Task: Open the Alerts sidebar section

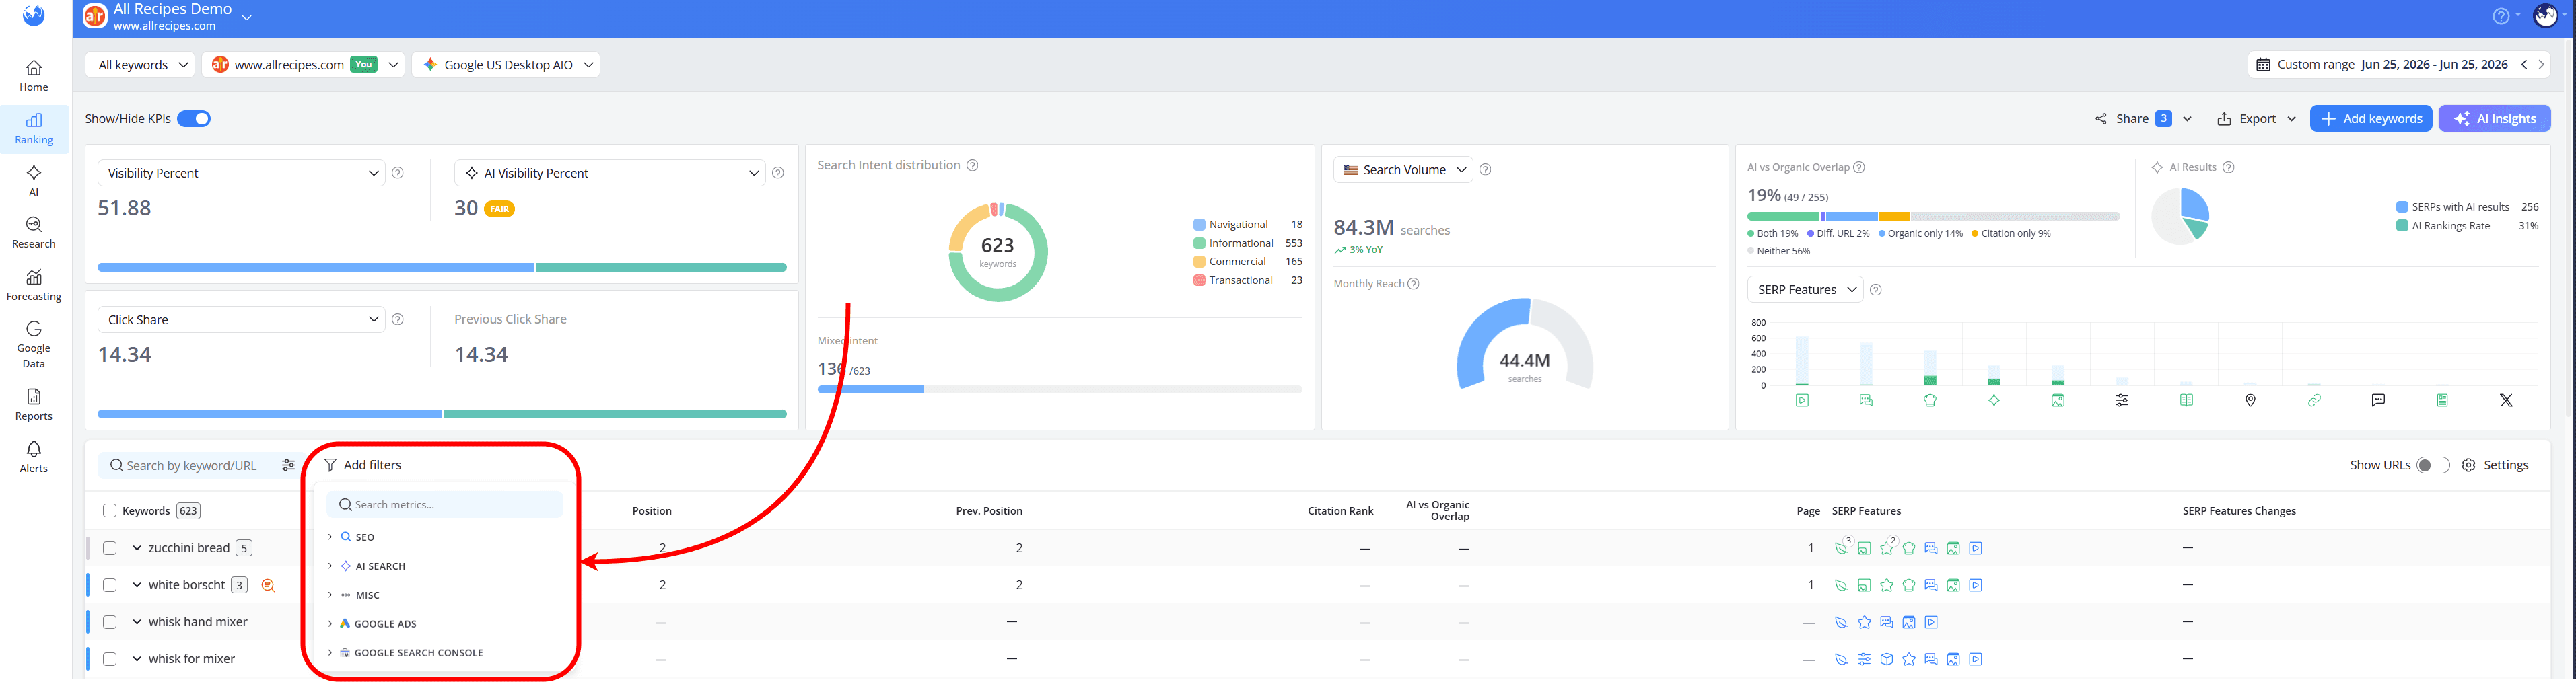Action: [34, 456]
